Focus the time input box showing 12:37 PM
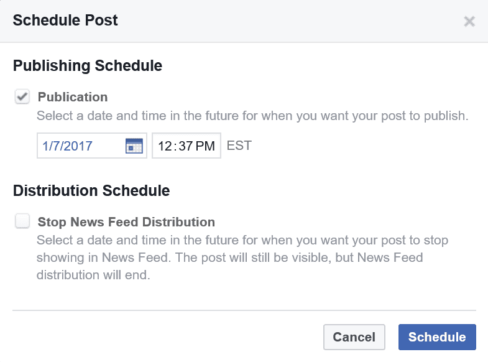Image resolution: width=488 pixels, height=362 pixels. click(186, 146)
